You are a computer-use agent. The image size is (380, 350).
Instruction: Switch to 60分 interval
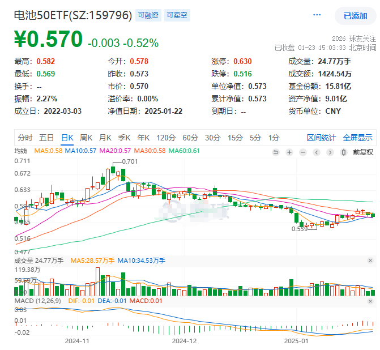[x=190, y=138]
